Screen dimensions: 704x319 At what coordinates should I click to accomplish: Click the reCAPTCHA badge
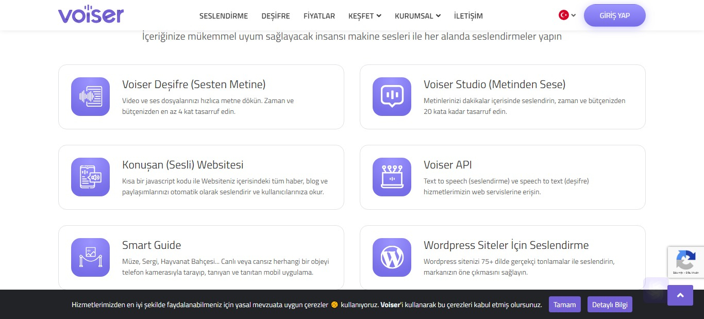point(686,262)
